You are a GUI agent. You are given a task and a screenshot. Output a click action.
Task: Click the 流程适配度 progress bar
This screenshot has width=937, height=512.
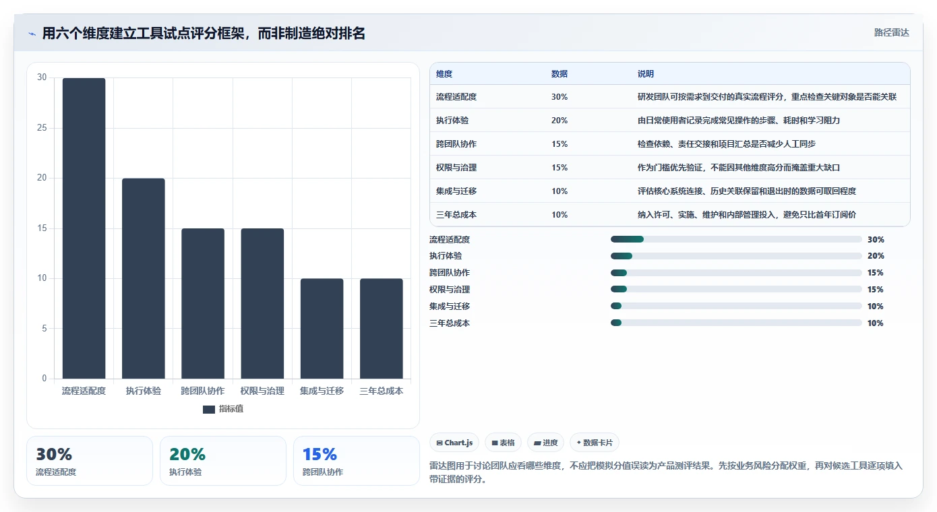(736, 239)
